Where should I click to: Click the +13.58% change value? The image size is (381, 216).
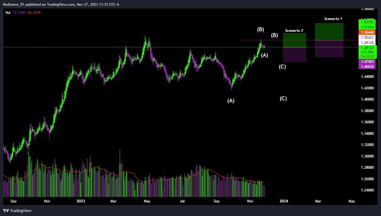tap(367, 52)
